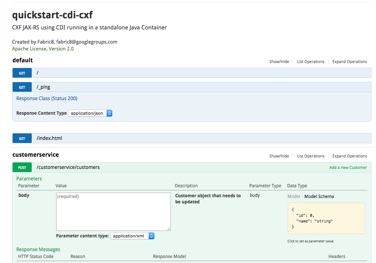
Task: Open Parameter content type dropdown
Action: [132, 236]
